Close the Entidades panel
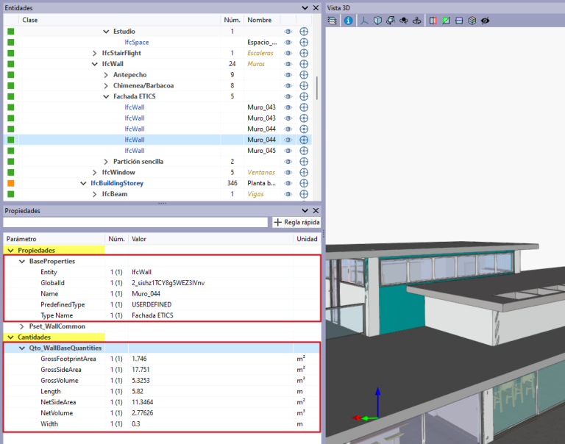 pyautogui.click(x=316, y=8)
